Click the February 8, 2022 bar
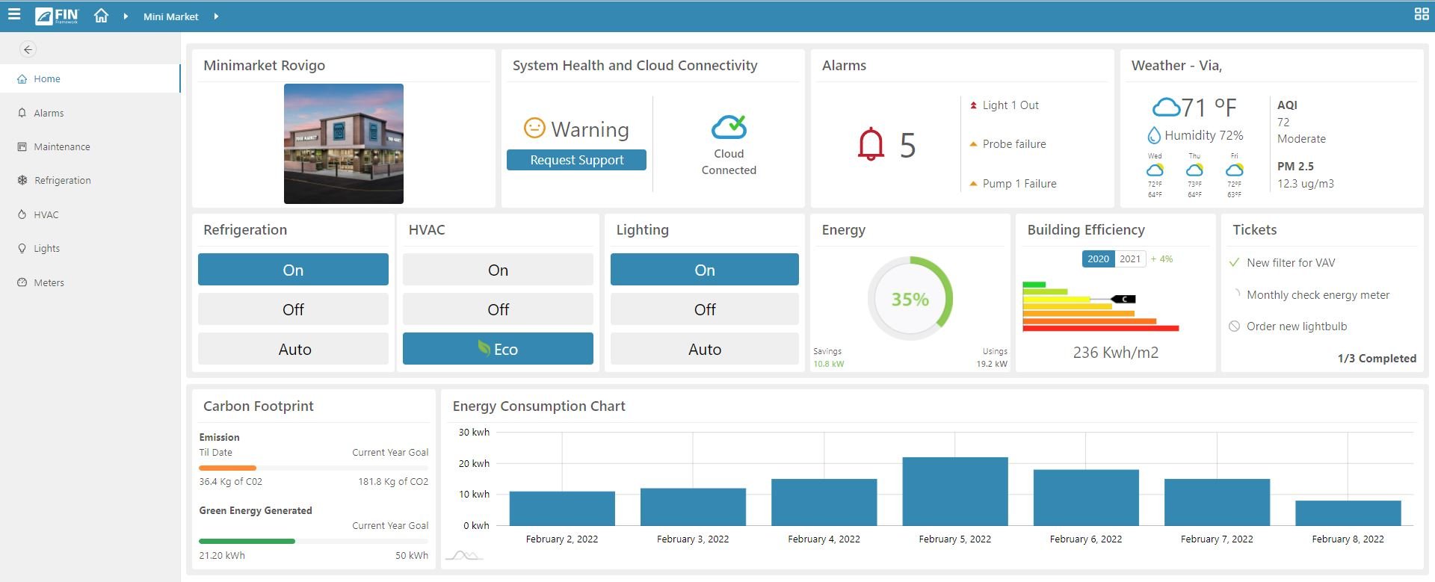The width and height of the screenshot is (1435, 582). point(1348,513)
